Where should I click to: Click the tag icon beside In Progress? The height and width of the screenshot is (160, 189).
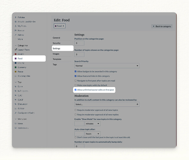pos(16,91)
